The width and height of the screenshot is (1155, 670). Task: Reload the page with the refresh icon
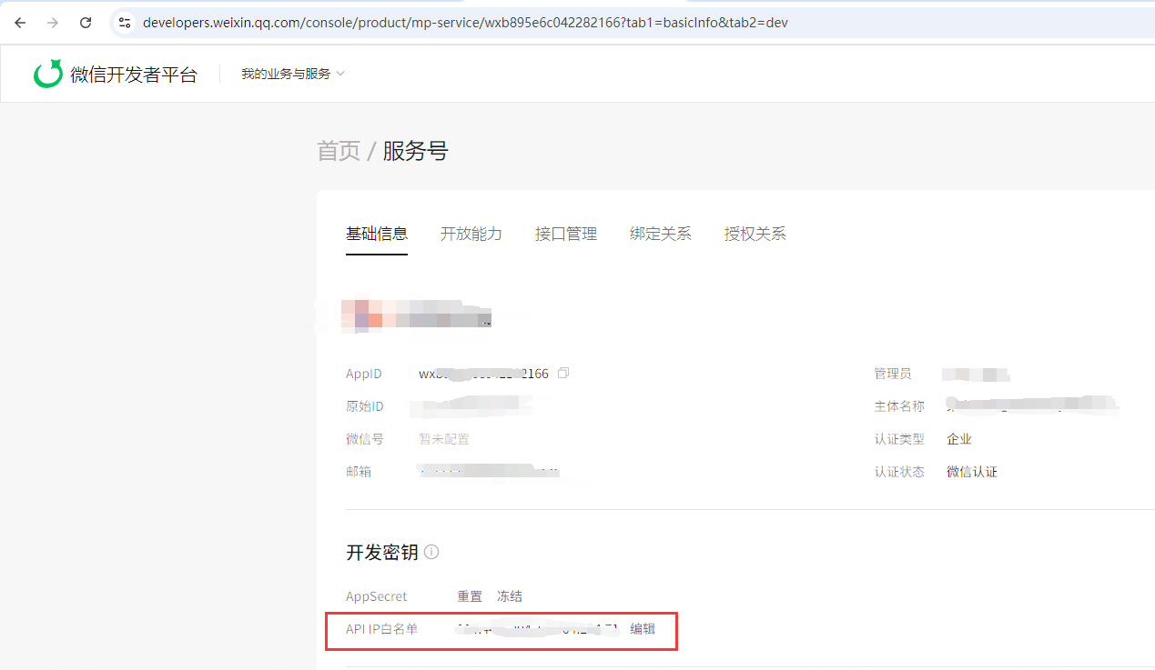[86, 23]
